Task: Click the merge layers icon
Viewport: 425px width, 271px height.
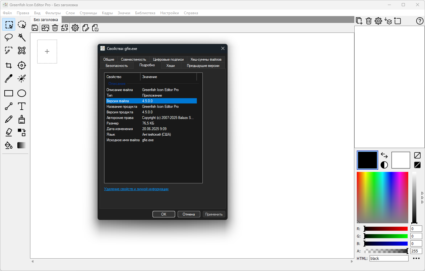Action: tap(388, 21)
